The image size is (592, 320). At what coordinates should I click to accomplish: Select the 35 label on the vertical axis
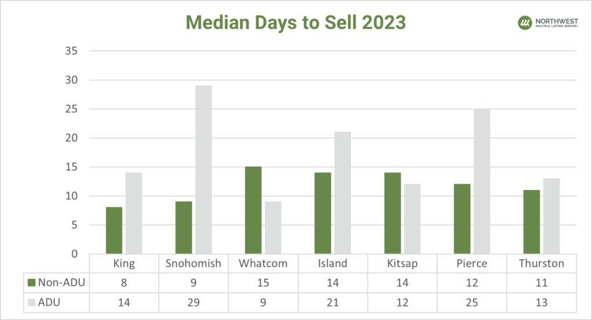pyautogui.click(x=71, y=51)
